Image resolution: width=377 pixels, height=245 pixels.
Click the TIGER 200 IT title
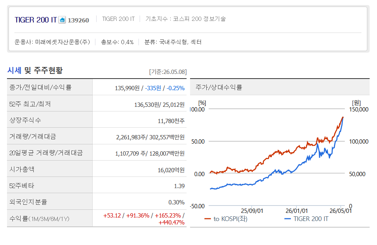tap(36, 20)
